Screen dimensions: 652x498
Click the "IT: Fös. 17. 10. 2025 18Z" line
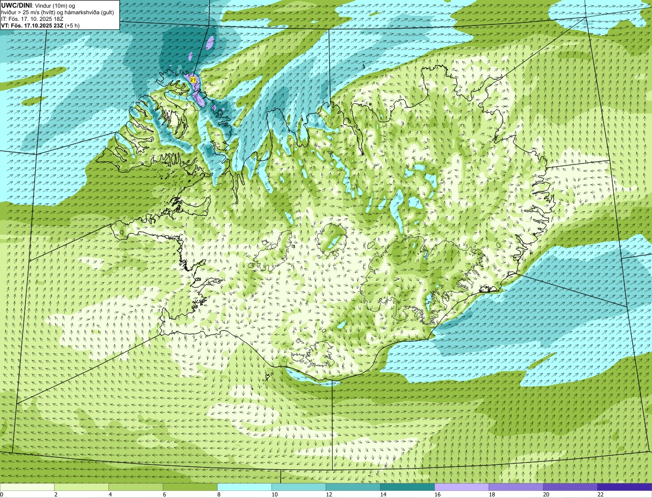pyautogui.click(x=32, y=19)
